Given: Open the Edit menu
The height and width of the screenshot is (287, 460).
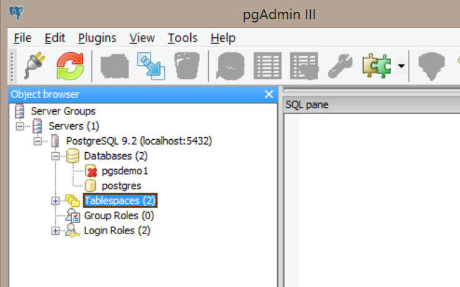Looking at the screenshot, I should tap(55, 38).
